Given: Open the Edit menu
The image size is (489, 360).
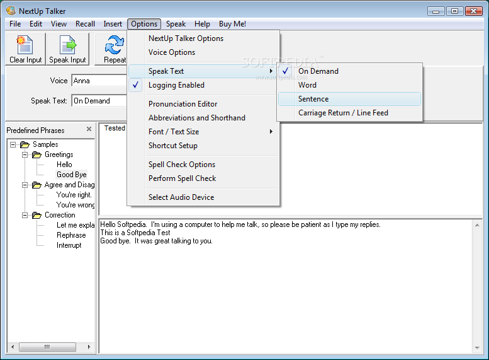Looking at the screenshot, I should click(x=36, y=24).
